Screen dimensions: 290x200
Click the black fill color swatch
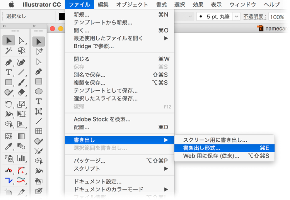point(62,17)
